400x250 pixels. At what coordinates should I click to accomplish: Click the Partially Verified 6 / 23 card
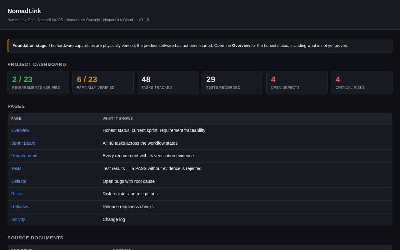click(x=103, y=82)
